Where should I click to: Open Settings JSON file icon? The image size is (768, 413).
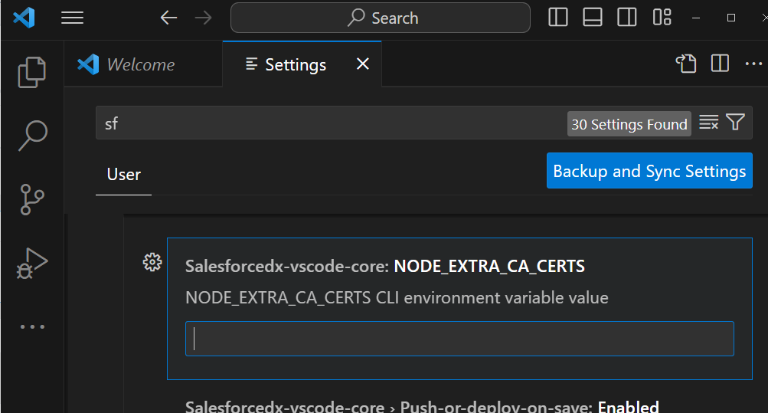(686, 64)
